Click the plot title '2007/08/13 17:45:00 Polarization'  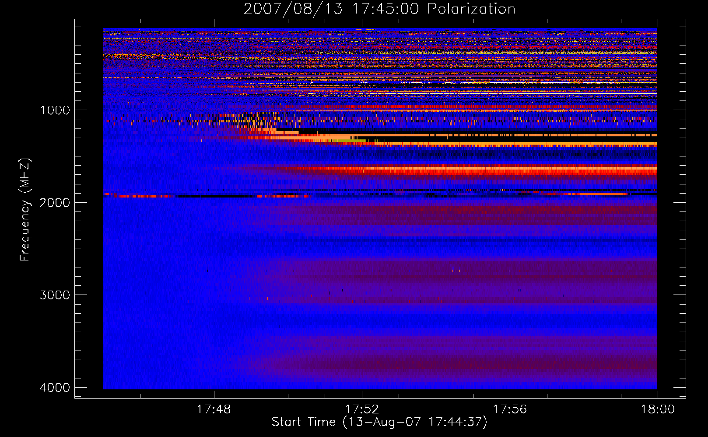tap(379, 9)
